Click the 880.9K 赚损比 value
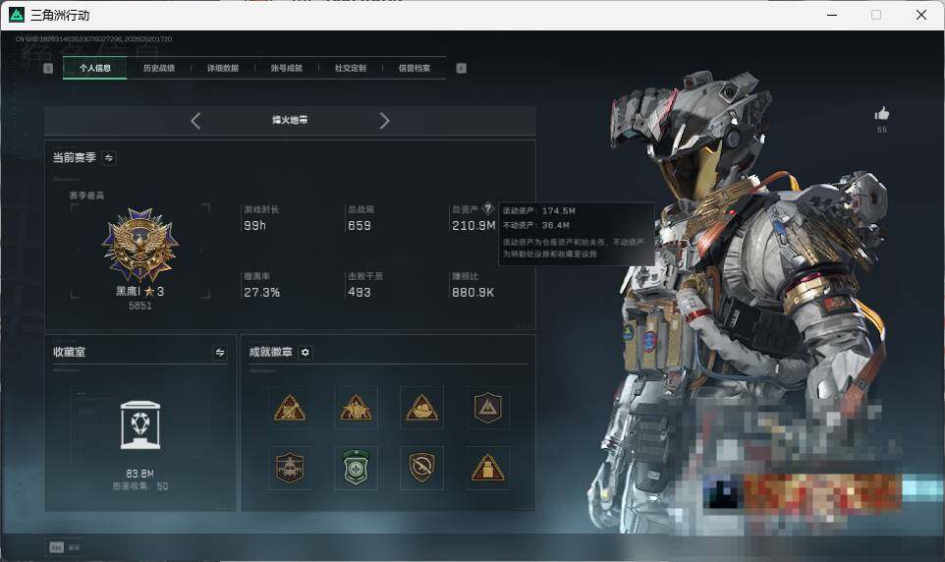 pos(473,293)
